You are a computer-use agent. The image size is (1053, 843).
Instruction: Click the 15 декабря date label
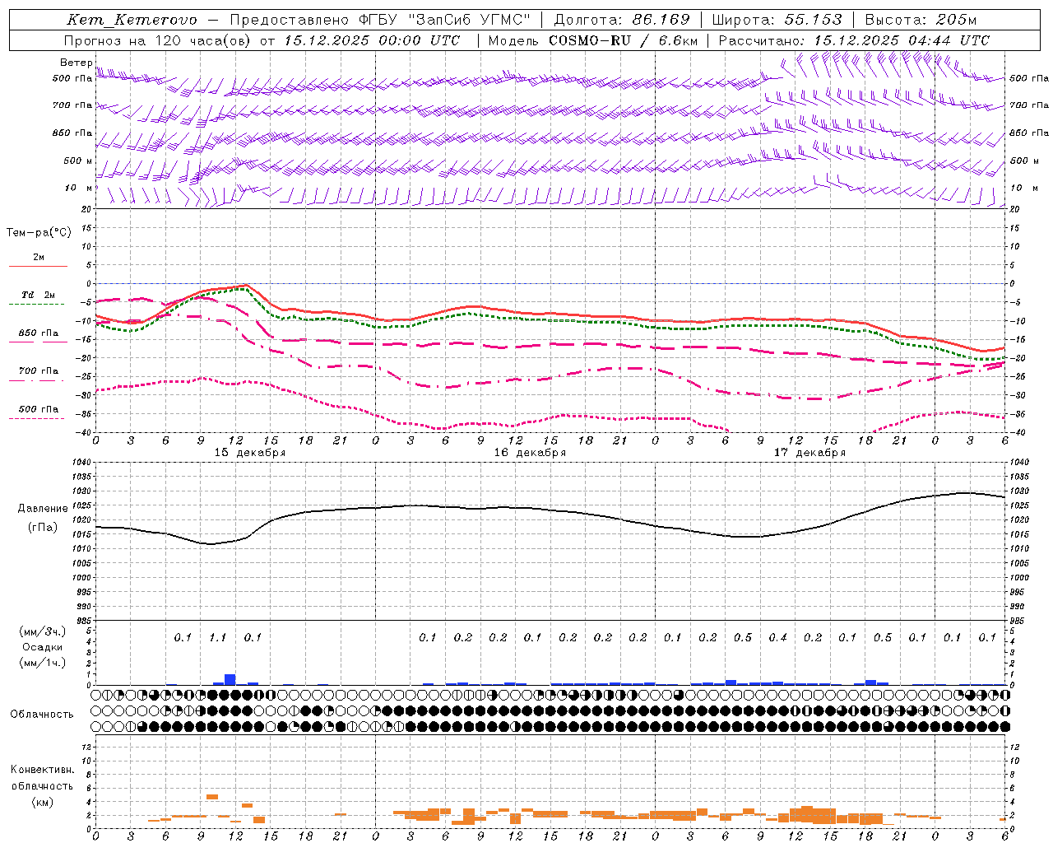click(x=250, y=453)
